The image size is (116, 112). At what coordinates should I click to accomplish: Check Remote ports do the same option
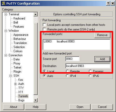(x=44, y=29)
